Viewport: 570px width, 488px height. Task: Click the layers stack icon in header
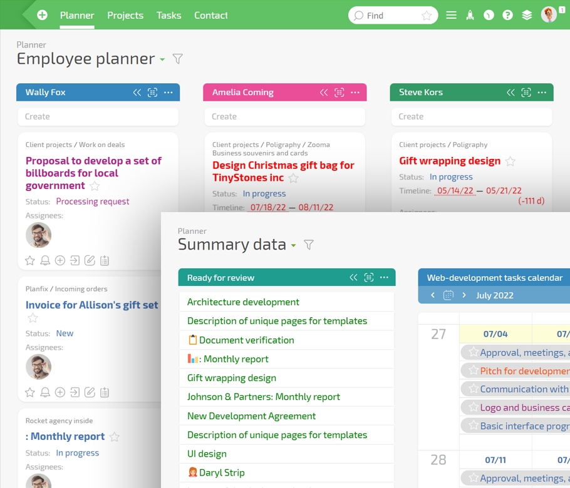coord(527,16)
